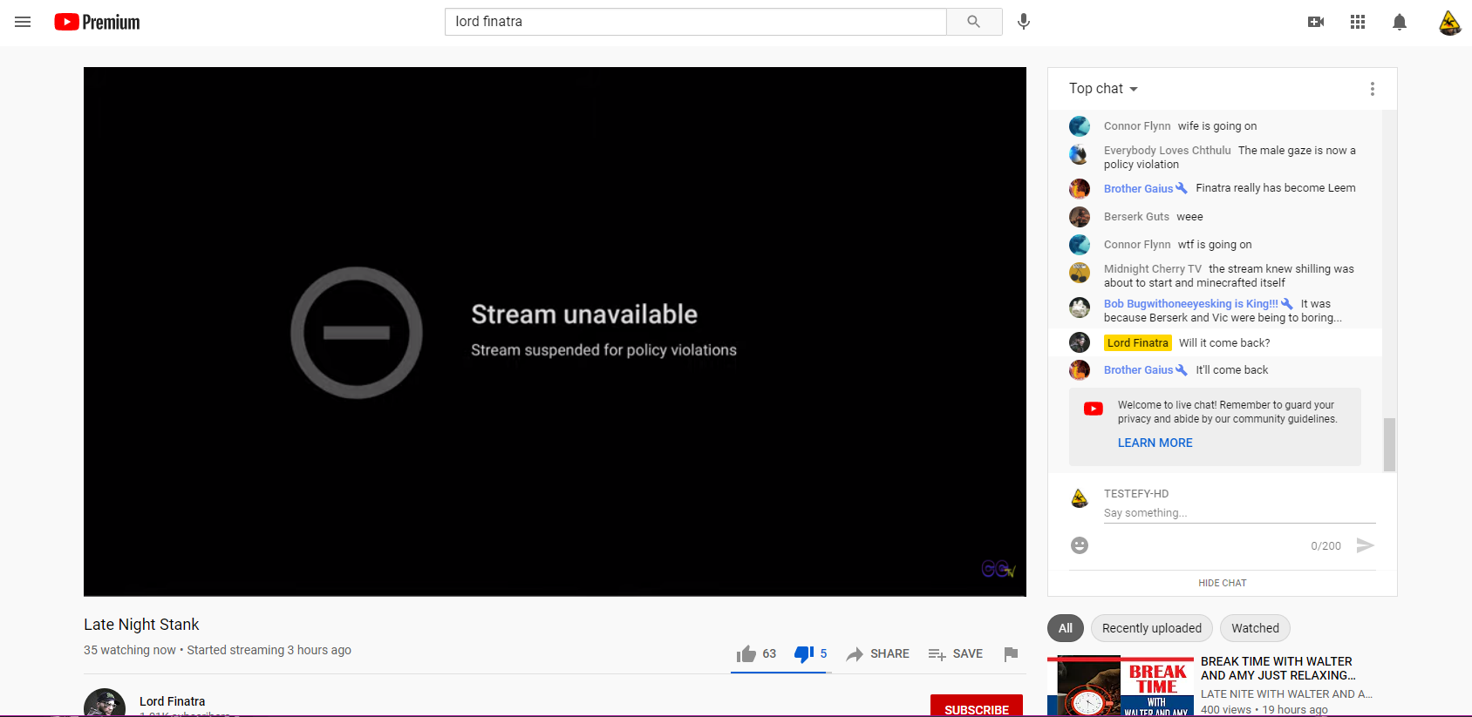Click the dislike icon
The height and width of the screenshot is (717, 1472).
click(x=804, y=654)
